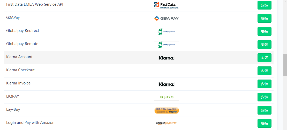Click the LIQPAY logo image
The height and width of the screenshot is (130, 287).
166,97
